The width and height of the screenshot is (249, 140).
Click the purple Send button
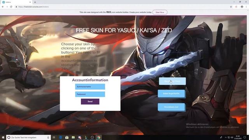coord(90,101)
